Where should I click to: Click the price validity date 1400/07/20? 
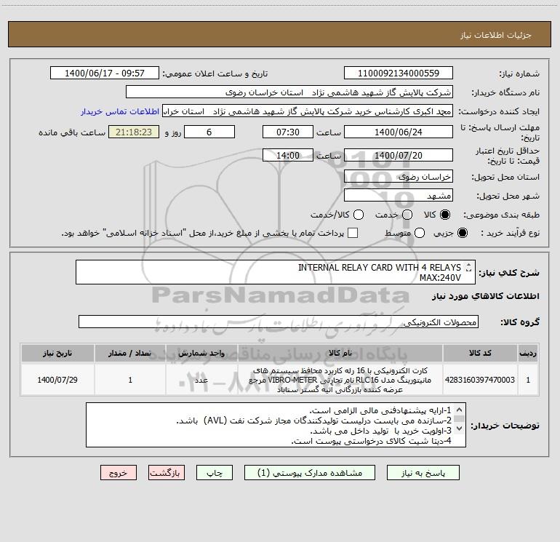click(x=399, y=155)
